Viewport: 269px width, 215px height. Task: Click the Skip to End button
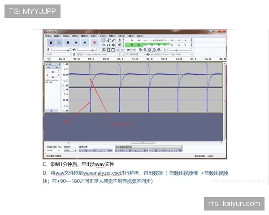pos(85,43)
